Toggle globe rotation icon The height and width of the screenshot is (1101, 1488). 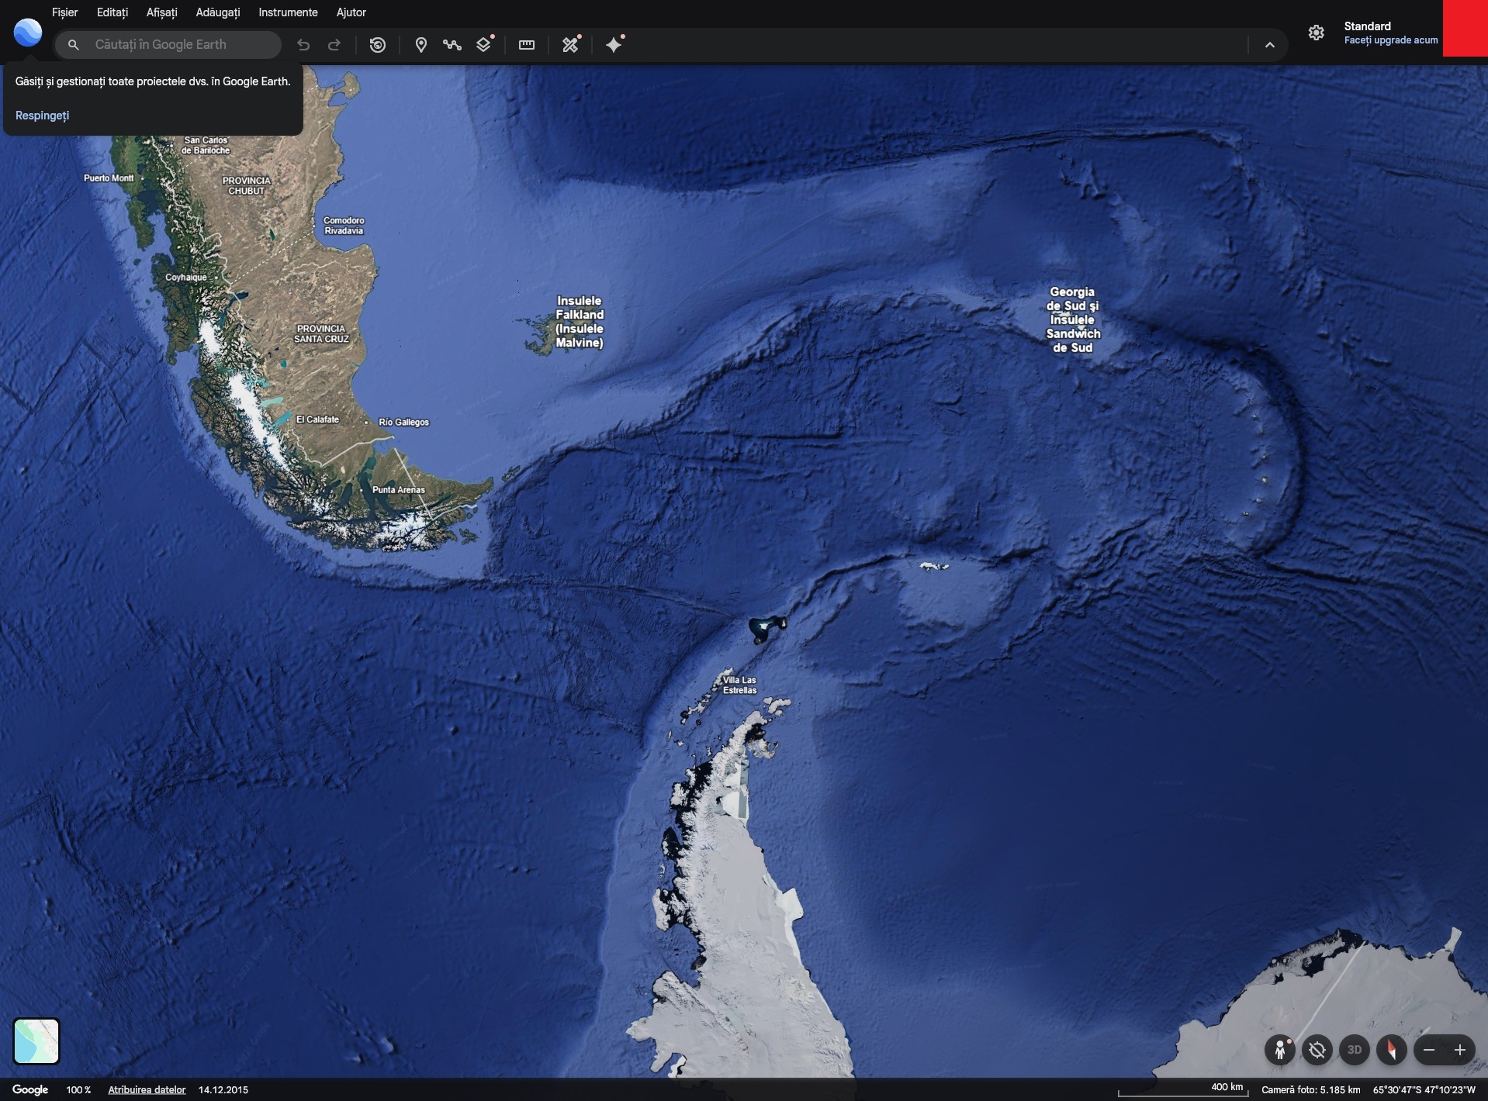click(1317, 1050)
